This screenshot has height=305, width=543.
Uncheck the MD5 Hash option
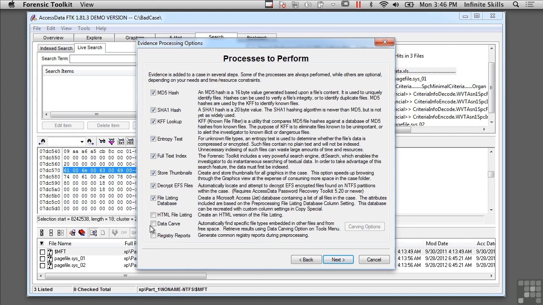click(153, 93)
